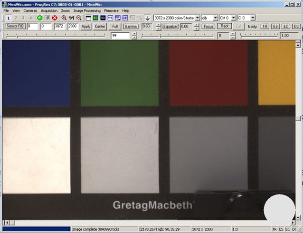Click the down arrow toolbar icon

[148, 18]
